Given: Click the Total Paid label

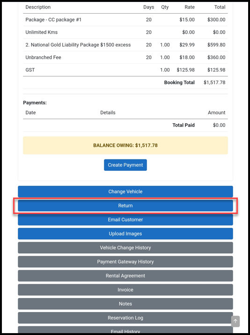Looking at the screenshot, I should click(x=184, y=125).
